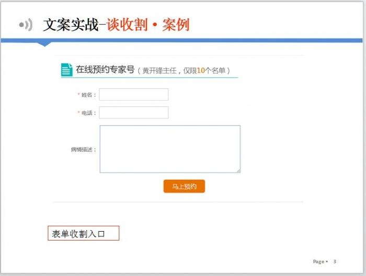This screenshot has width=366, height=276.
Task: Focus the 姓名 input field
Action: (134, 94)
